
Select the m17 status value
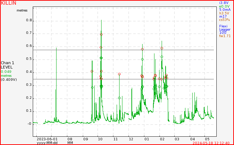click(x=223, y=17)
